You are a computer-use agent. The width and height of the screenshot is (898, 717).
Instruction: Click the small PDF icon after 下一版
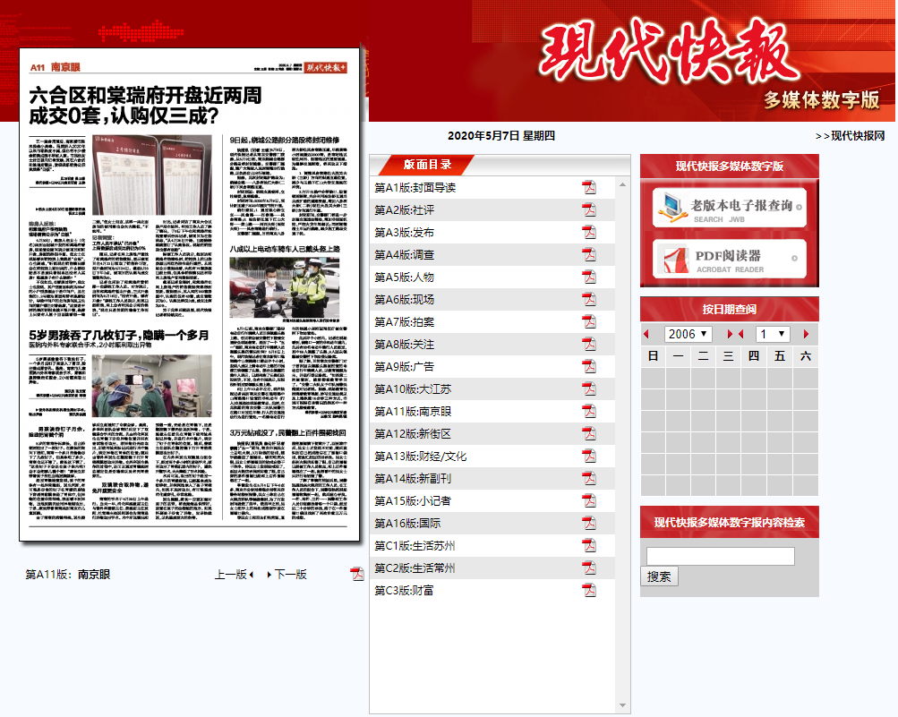(357, 574)
